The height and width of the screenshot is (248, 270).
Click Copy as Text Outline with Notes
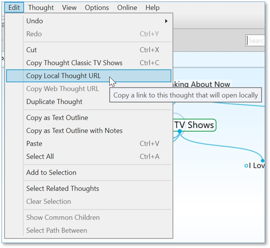74,131
